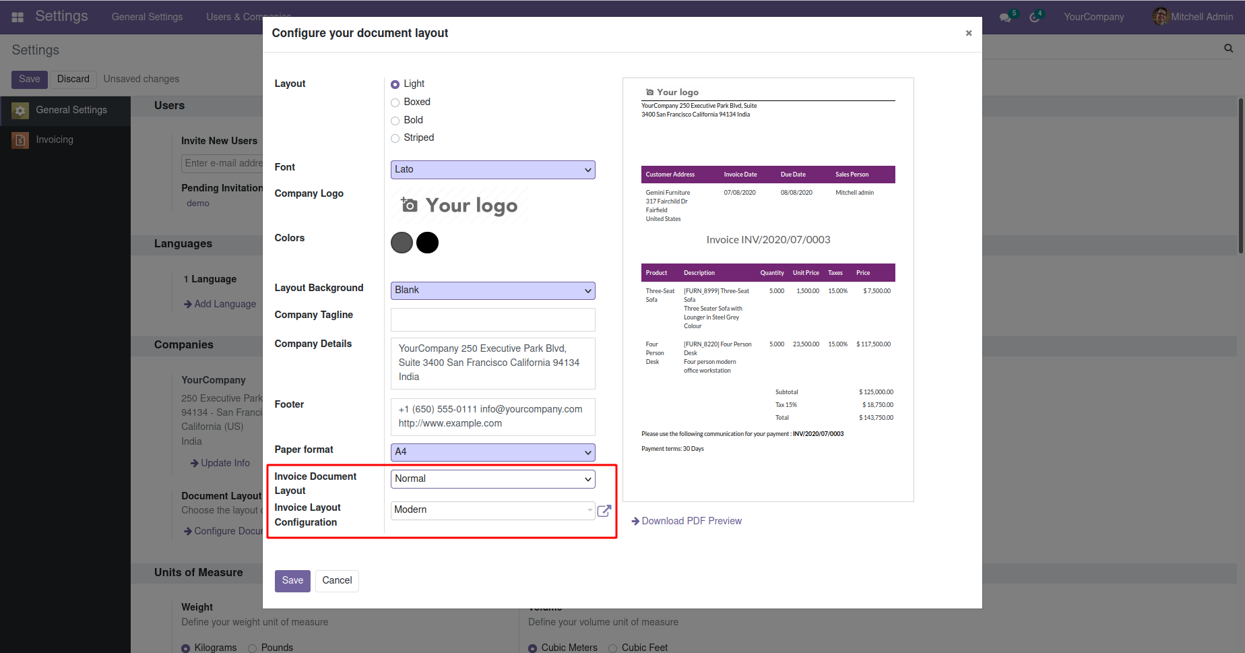Select the Boxed layout option
The height and width of the screenshot is (653, 1245).
(395, 102)
